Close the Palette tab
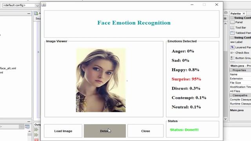 coord(244,14)
